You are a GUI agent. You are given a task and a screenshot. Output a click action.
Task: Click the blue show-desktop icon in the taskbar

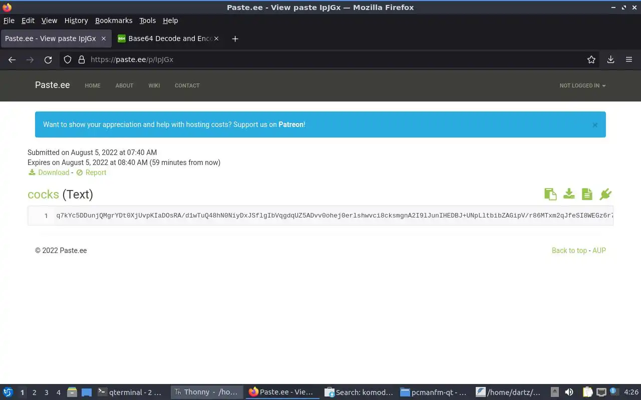(87, 392)
